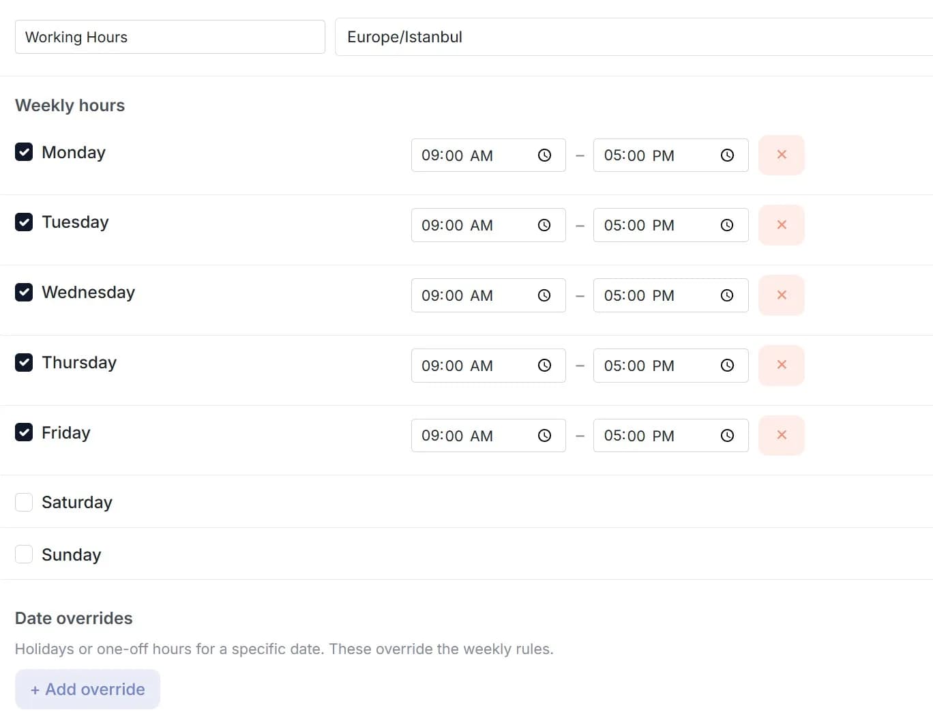Click the Holidays or one-off hours description
Screen dimensions: 933x725
point(284,649)
